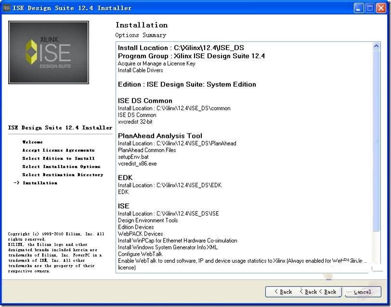Click the 'Install Location : C:\Xilinx\12.4\ISE_DS' heading

coord(181,48)
